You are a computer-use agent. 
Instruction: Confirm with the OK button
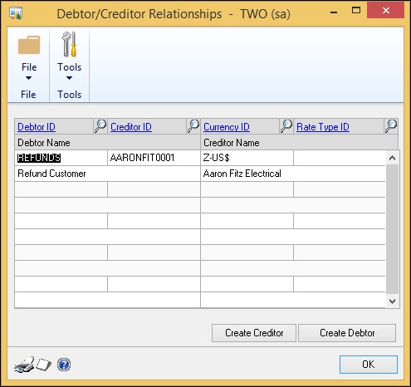[369, 365]
